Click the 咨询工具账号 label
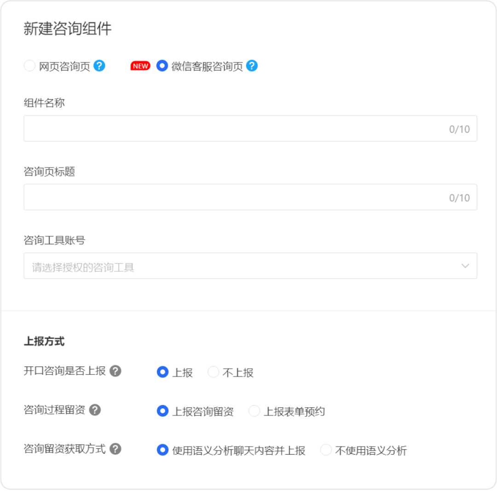 (x=54, y=240)
